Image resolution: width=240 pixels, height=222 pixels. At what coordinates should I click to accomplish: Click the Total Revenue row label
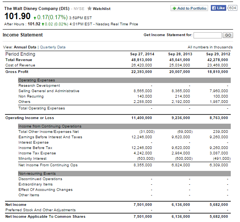coord(19,60)
